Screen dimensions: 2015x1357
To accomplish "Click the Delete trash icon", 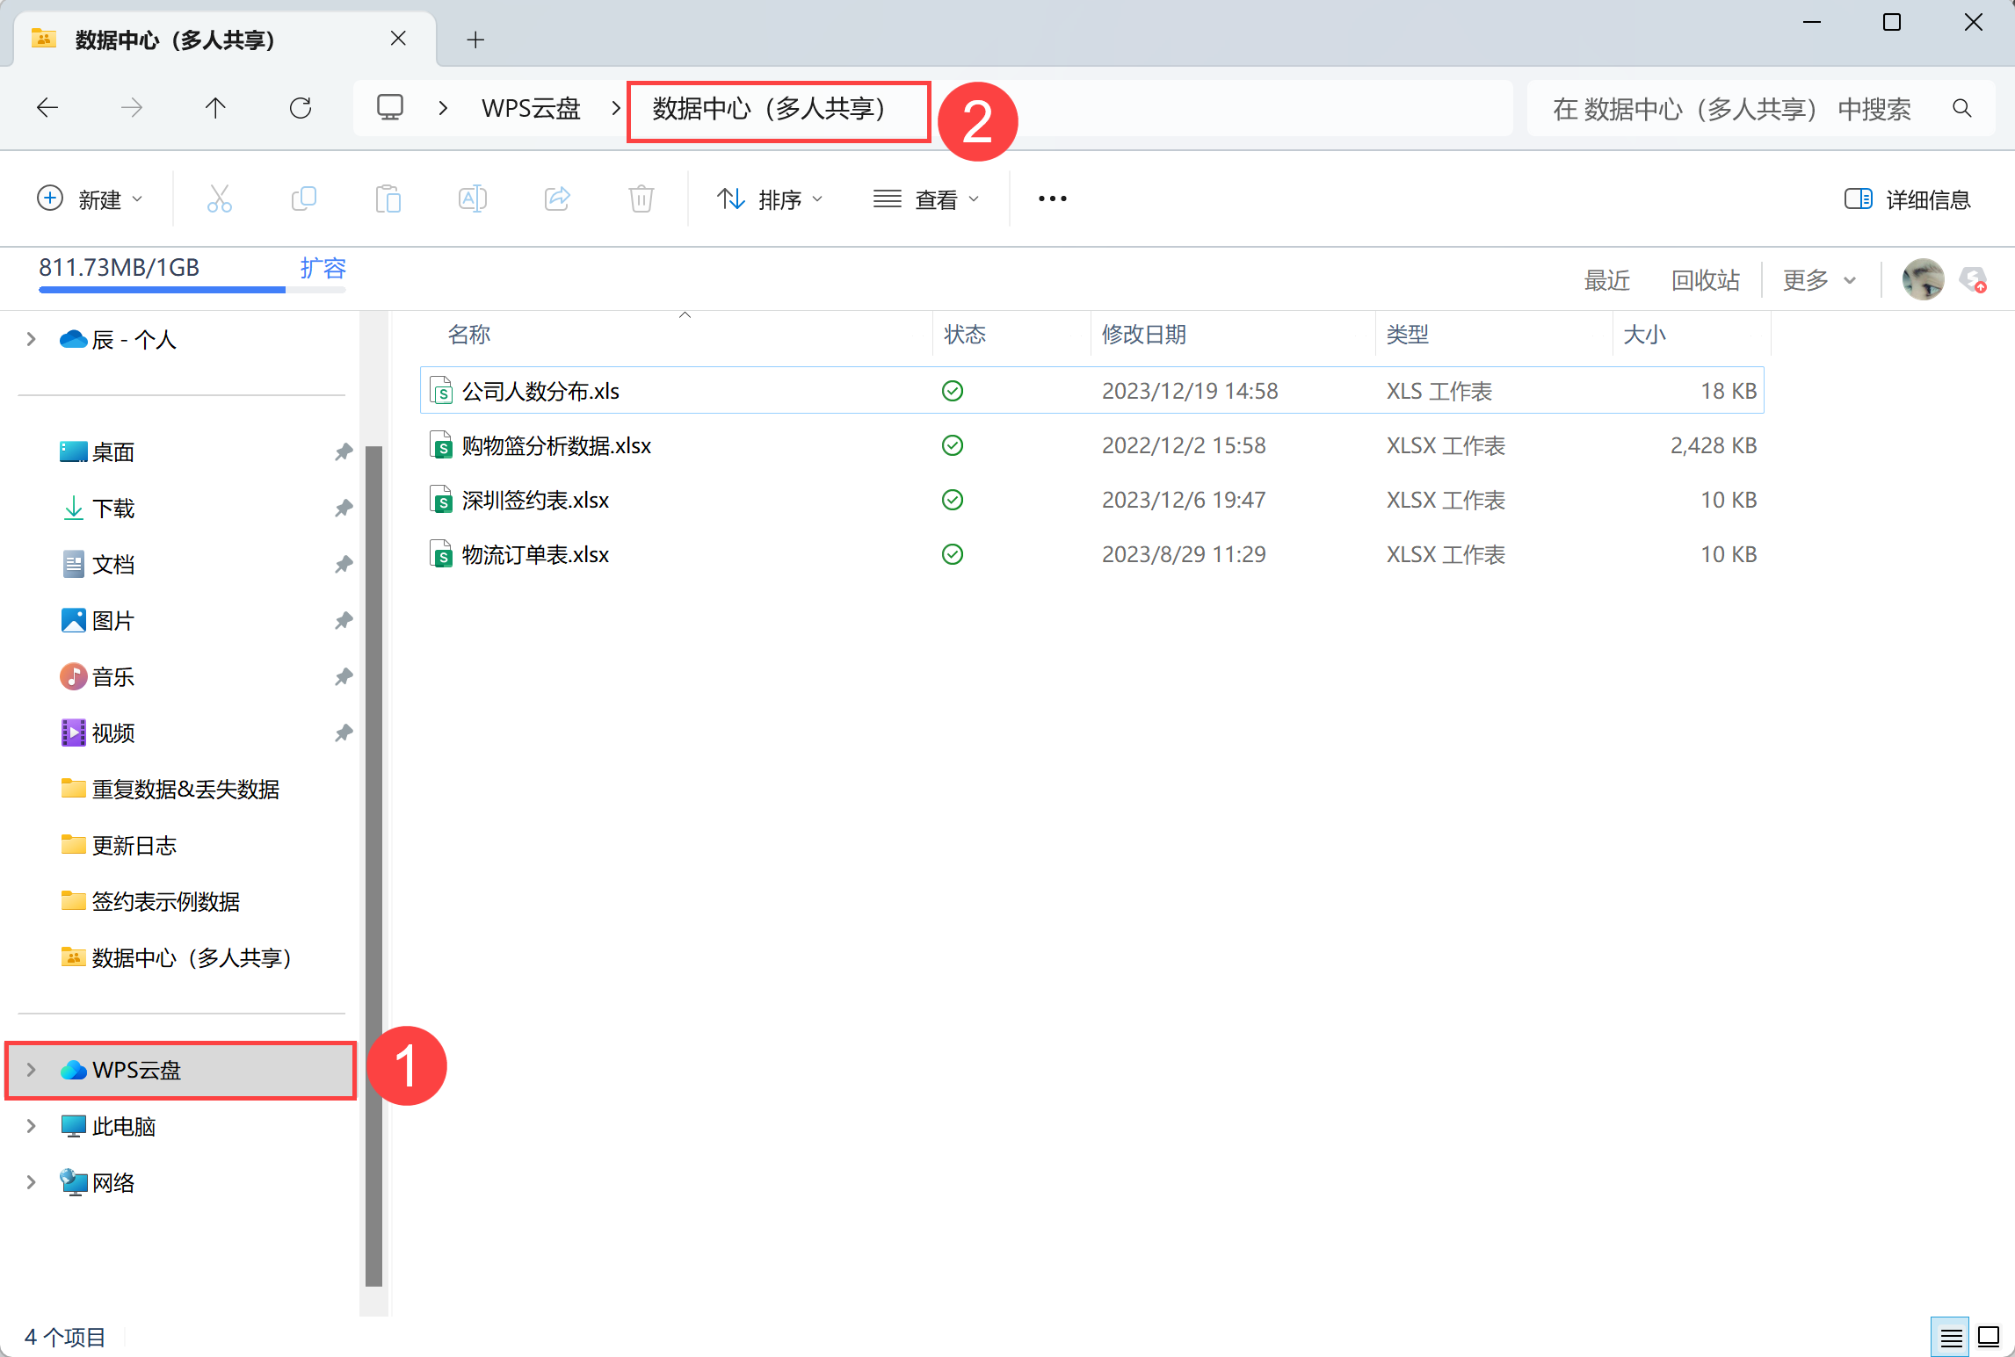I will click(641, 199).
